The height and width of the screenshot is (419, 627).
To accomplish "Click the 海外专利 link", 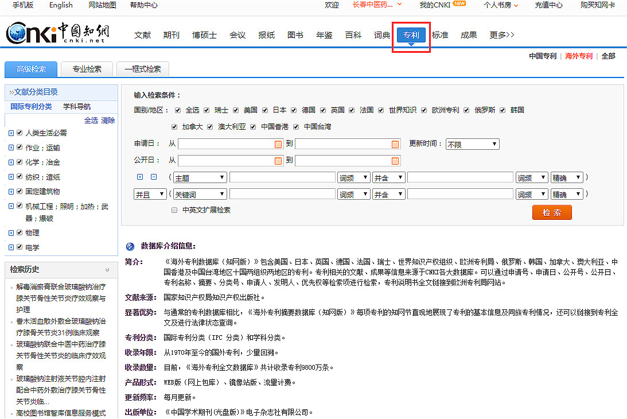I will 579,56.
